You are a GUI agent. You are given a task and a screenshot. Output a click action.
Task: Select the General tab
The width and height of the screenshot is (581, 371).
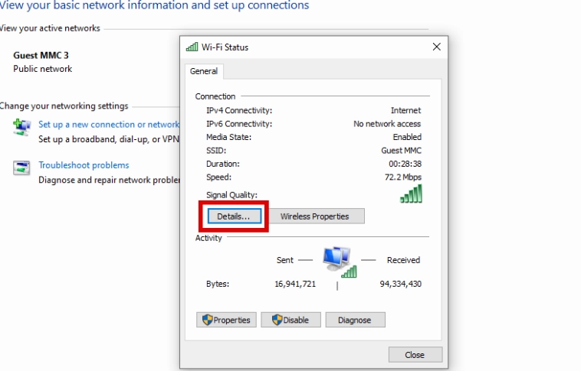pos(204,71)
